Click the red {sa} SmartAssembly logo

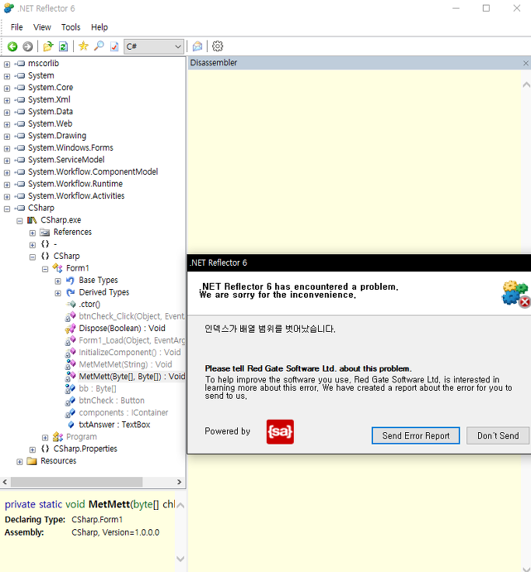pos(280,431)
